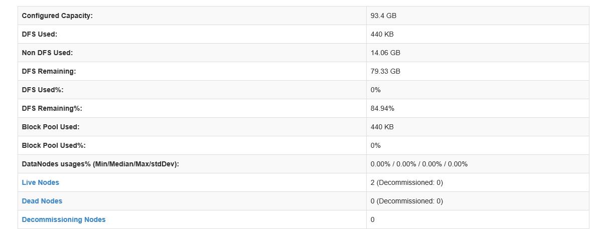This screenshot has height=229, width=606.
Task: Click the Block Pool Used label
Action: (x=51, y=127)
